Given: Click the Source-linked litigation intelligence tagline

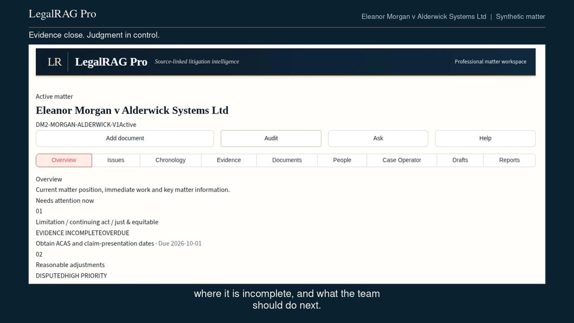Looking at the screenshot, I should pyautogui.click(x=197, y=61).
